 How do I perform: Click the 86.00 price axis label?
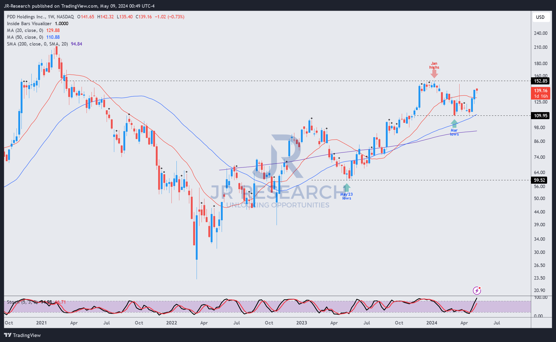click(x=540, y=141)
